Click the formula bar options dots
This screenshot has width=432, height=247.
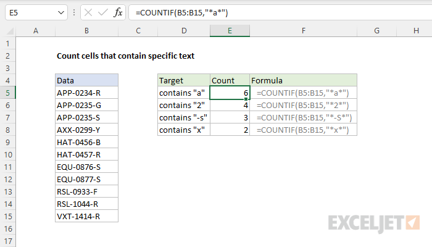pyautogui.click(x=75, y=12)
